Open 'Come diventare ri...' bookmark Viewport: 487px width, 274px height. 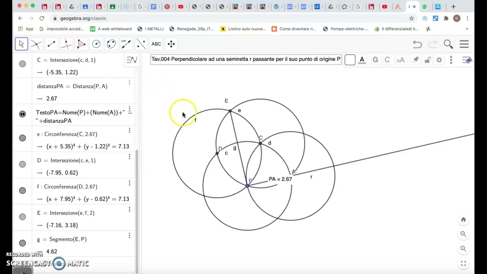tap(294, 29)
